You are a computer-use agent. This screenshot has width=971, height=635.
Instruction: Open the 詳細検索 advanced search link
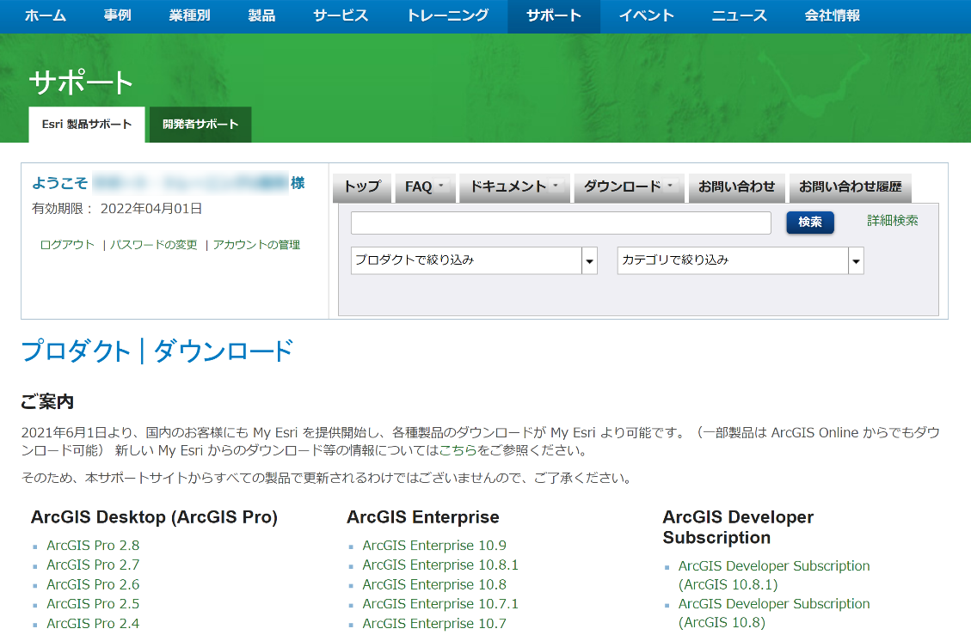coord(893,221)
